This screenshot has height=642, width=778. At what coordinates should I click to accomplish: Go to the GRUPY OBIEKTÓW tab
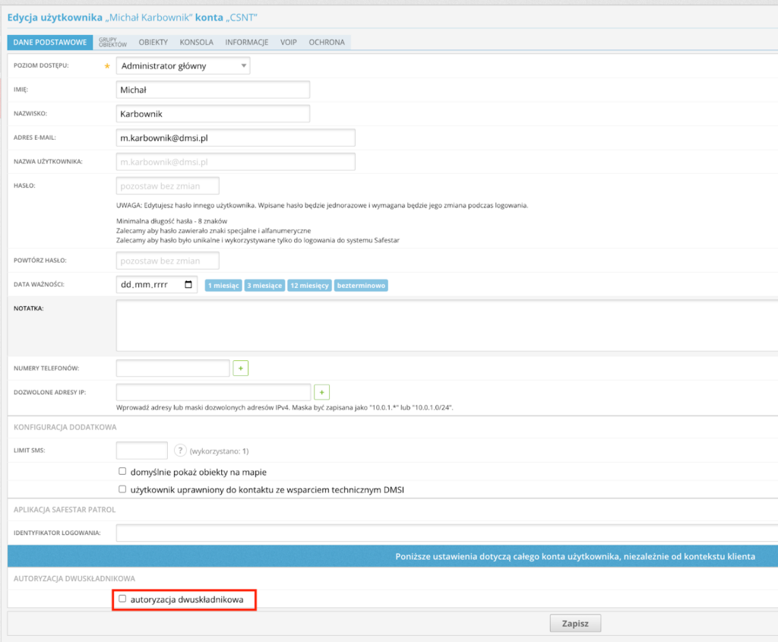112,43
